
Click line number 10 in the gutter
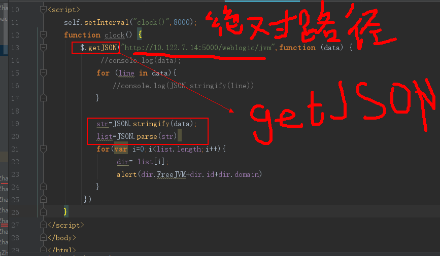pyautogui.click(x=15, y=10)
